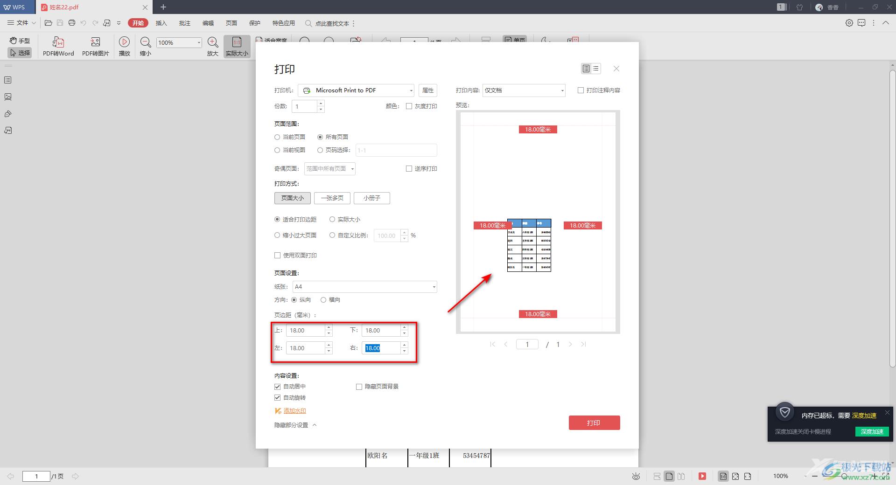Click red play icon in status bar

(702, 476)
